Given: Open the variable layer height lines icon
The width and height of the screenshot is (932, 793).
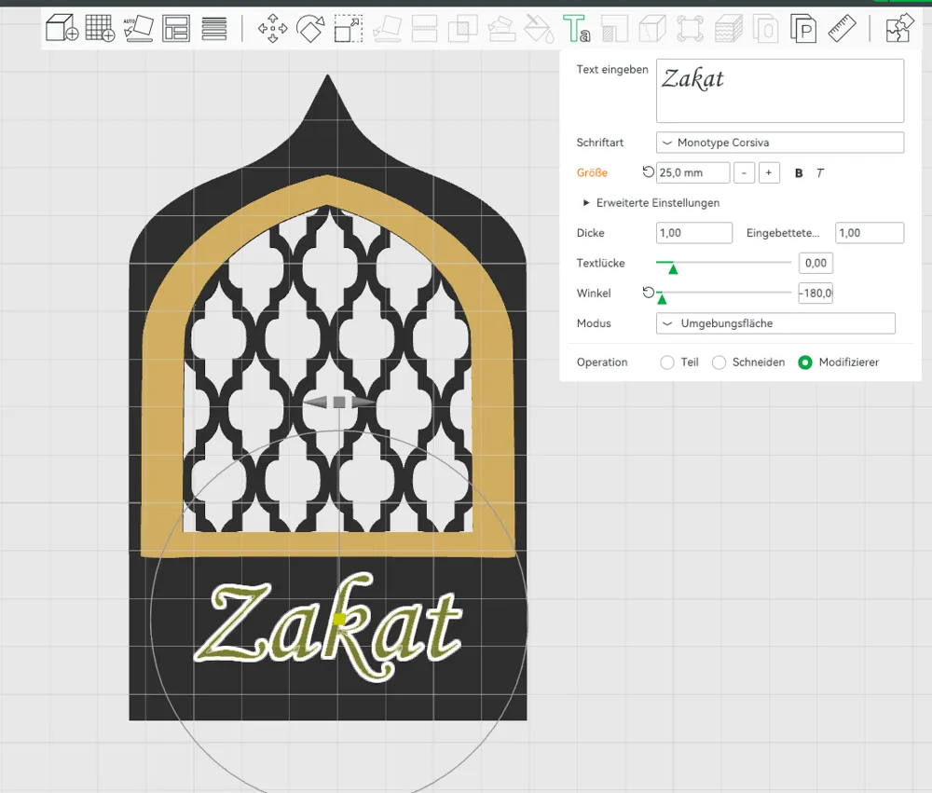Looking at the screenshot, I should [214, 28].
